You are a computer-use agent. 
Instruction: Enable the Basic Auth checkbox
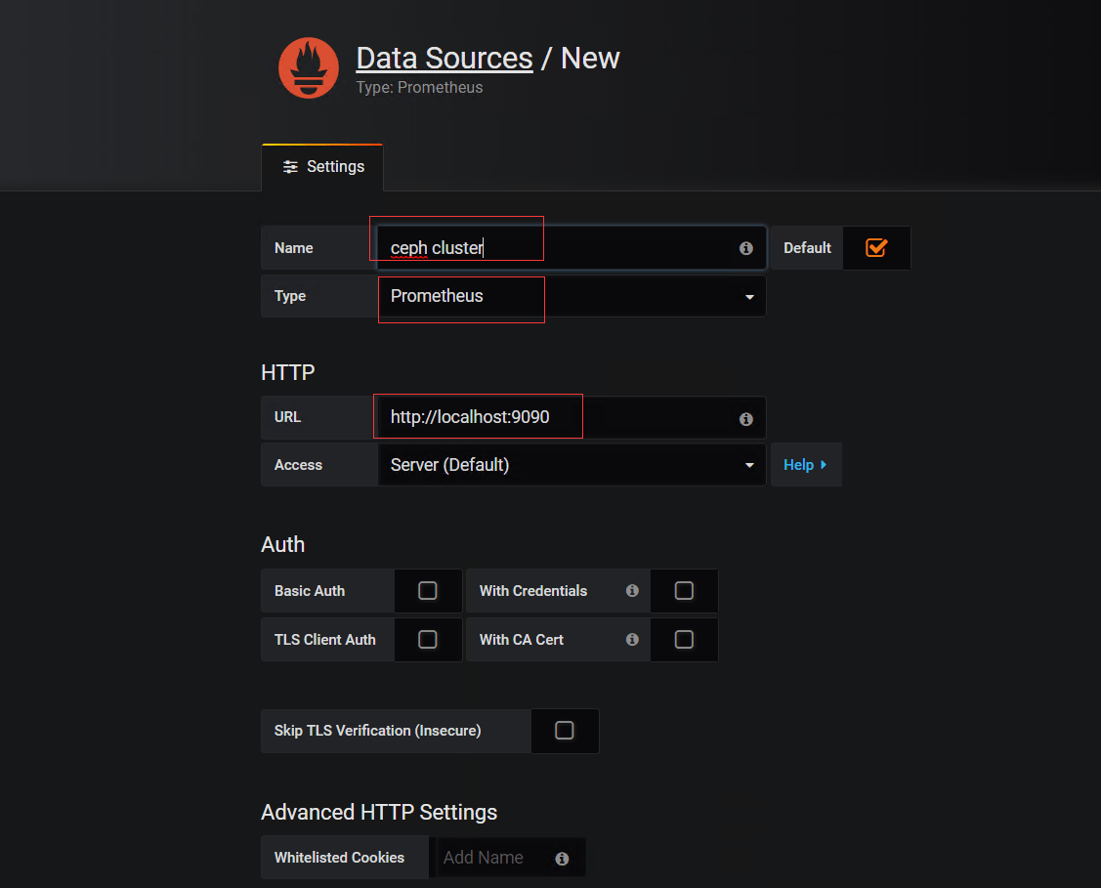point(428,590)
